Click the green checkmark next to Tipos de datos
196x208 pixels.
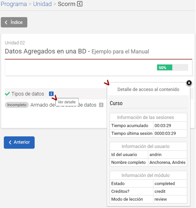click(x=8, y=94)
